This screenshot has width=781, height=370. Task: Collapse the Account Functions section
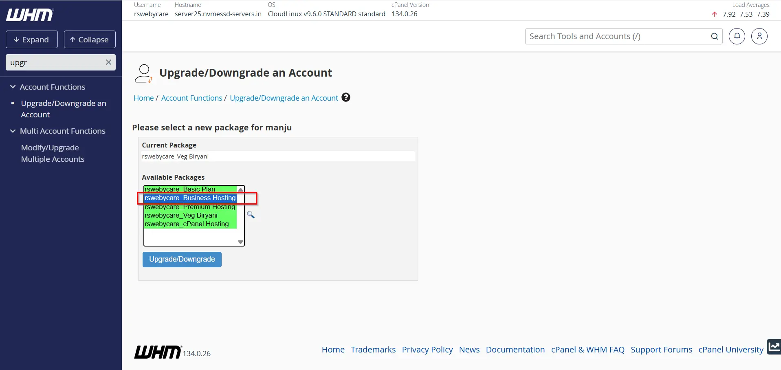pyautogui.click(x=48, y=87)
